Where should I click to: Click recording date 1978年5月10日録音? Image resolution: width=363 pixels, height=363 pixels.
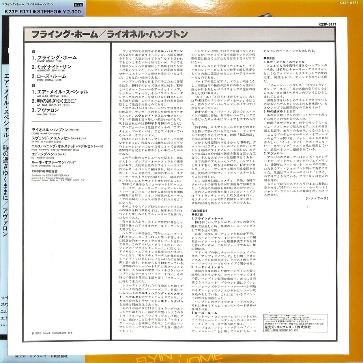pos(45,171)
